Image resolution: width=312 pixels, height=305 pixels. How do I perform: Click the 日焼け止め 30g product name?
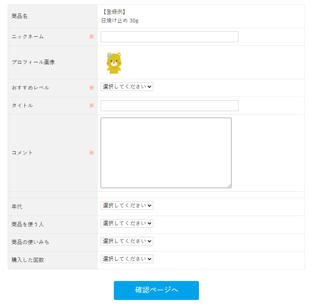point(120,21)
